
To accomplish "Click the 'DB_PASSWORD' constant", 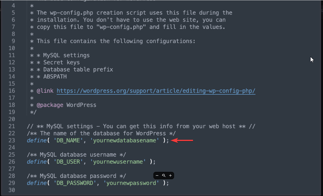I will coord(75,183).
